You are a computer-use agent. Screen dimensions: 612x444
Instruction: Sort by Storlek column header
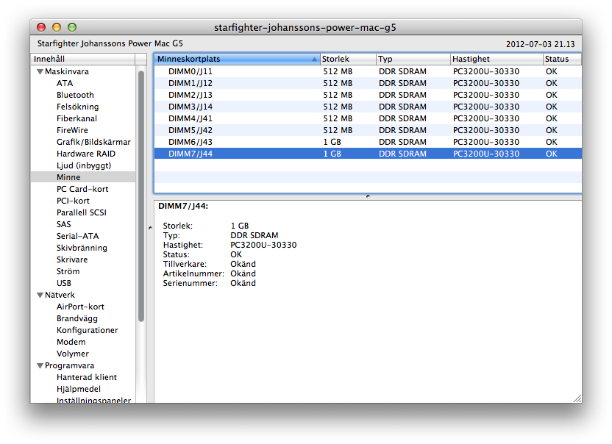tap(348, 59)
